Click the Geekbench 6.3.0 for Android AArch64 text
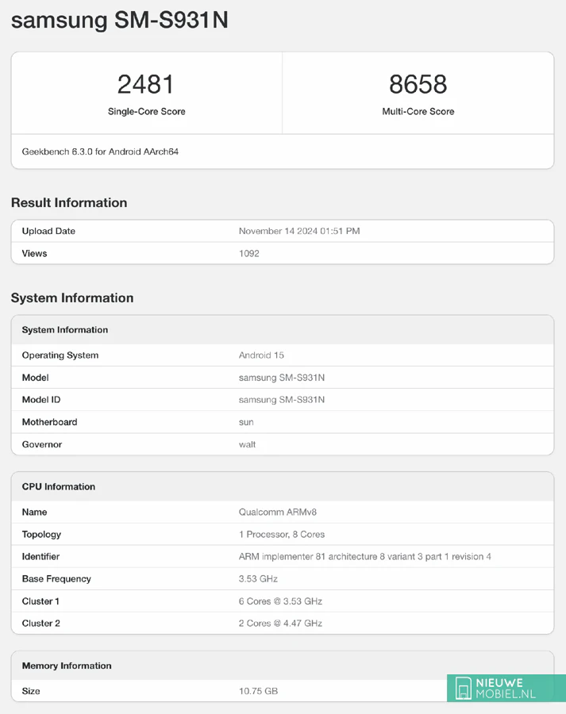The image size is (566, 714). tap(100, 152)
